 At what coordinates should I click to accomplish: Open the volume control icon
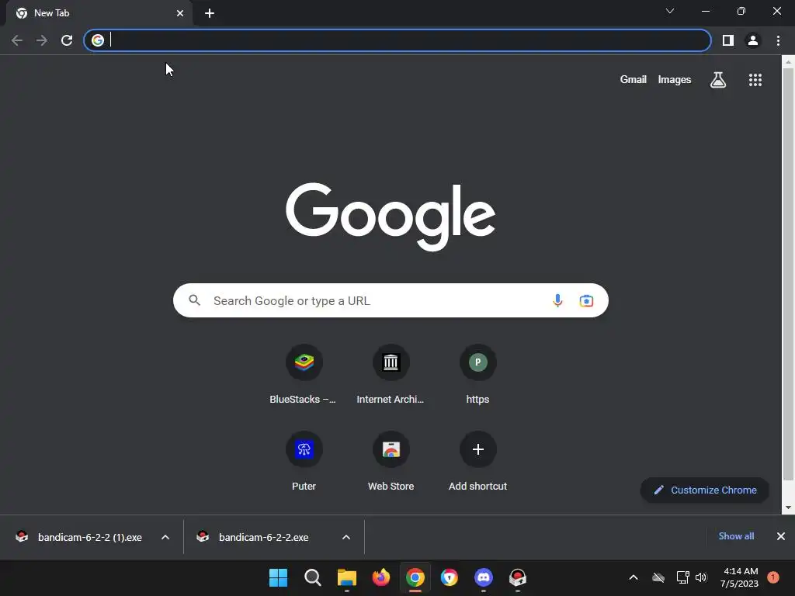click(x=701, y=577)
